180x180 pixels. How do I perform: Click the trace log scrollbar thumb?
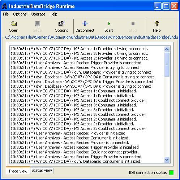[167, 65]
